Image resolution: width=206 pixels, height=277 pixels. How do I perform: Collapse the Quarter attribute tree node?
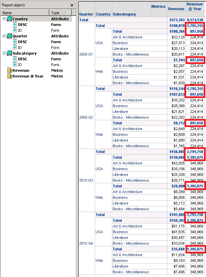click(x=4, y=36)
